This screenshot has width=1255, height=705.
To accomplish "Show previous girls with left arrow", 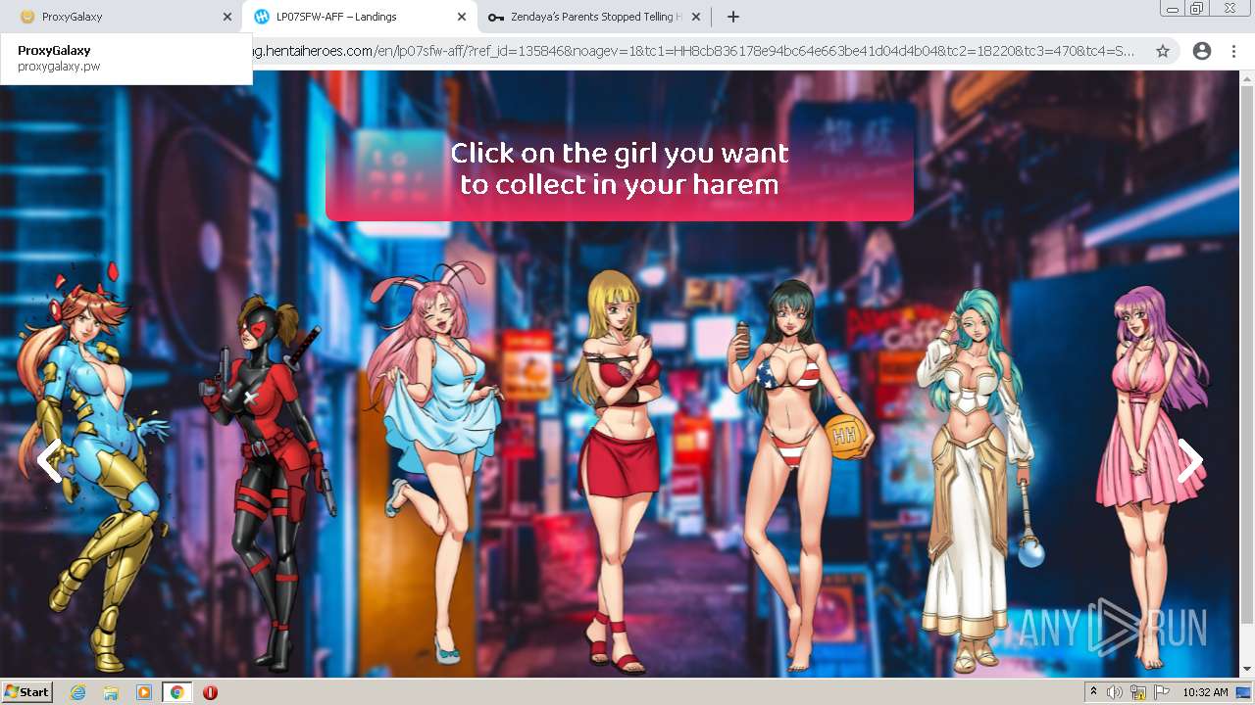I will click(x=49, y=459).
